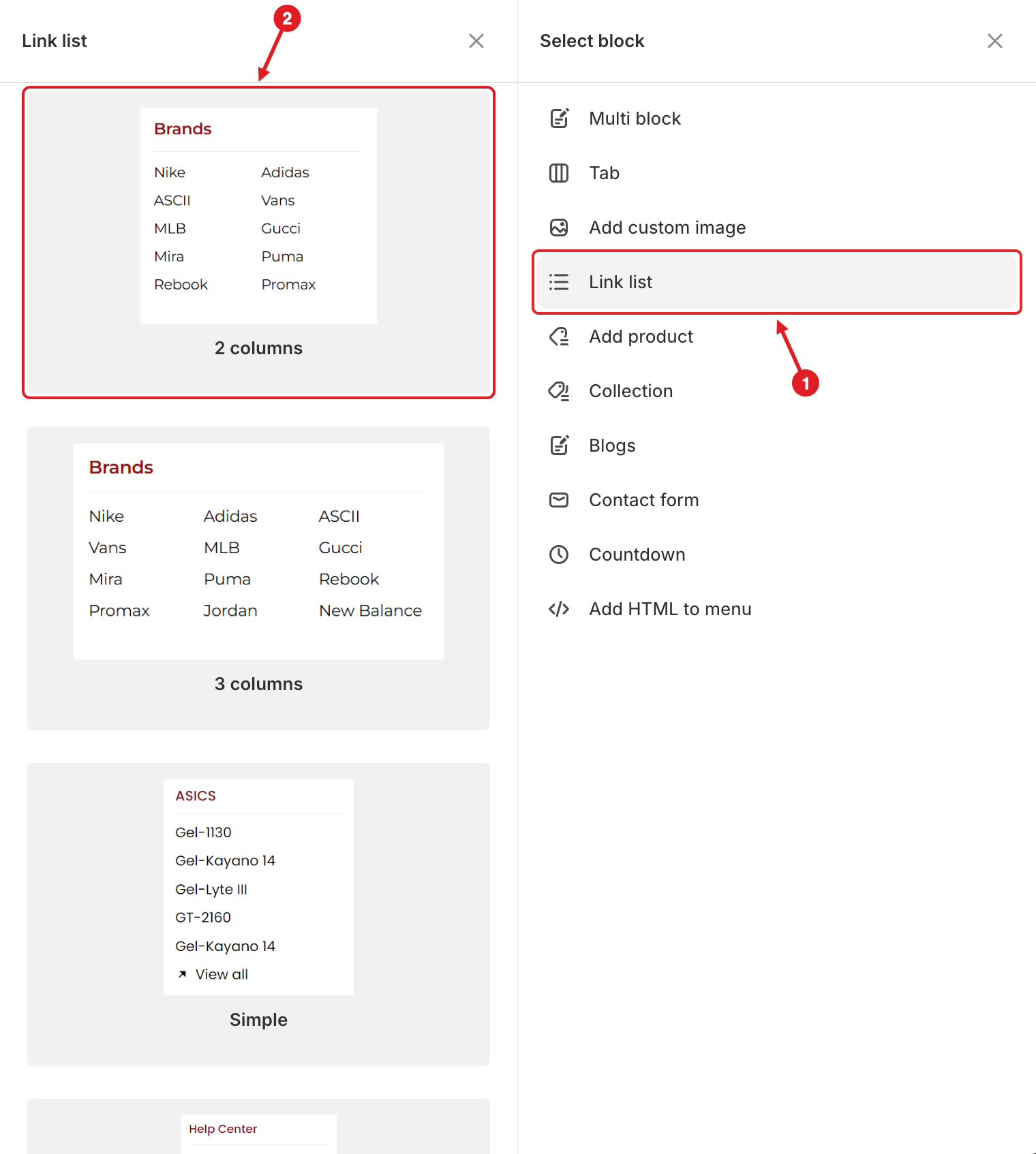This screenshot has height=1154, width=1036.
Task: Click the '3 columns' caption
Action: click(x=258, y=684)
